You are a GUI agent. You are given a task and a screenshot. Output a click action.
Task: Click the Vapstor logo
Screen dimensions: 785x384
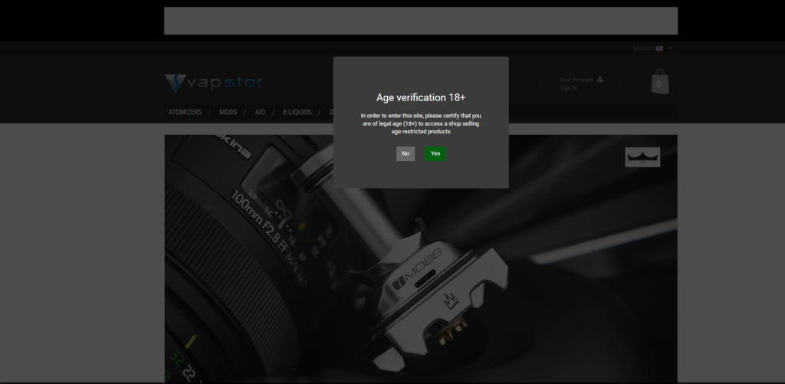click(213, 83)
